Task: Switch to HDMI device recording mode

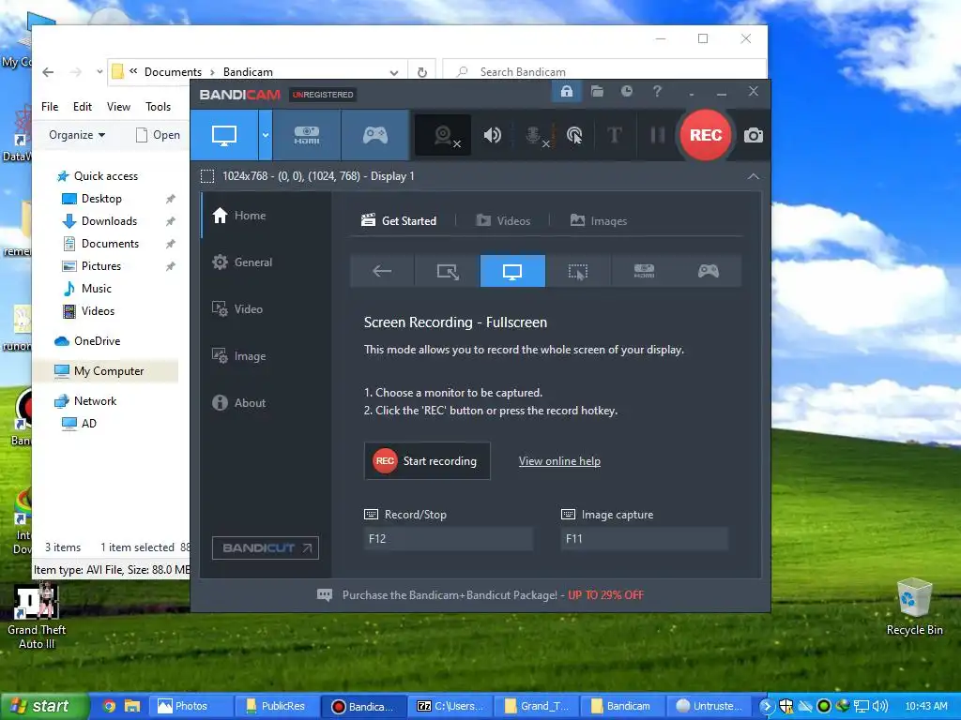Action: pos(307,135)
